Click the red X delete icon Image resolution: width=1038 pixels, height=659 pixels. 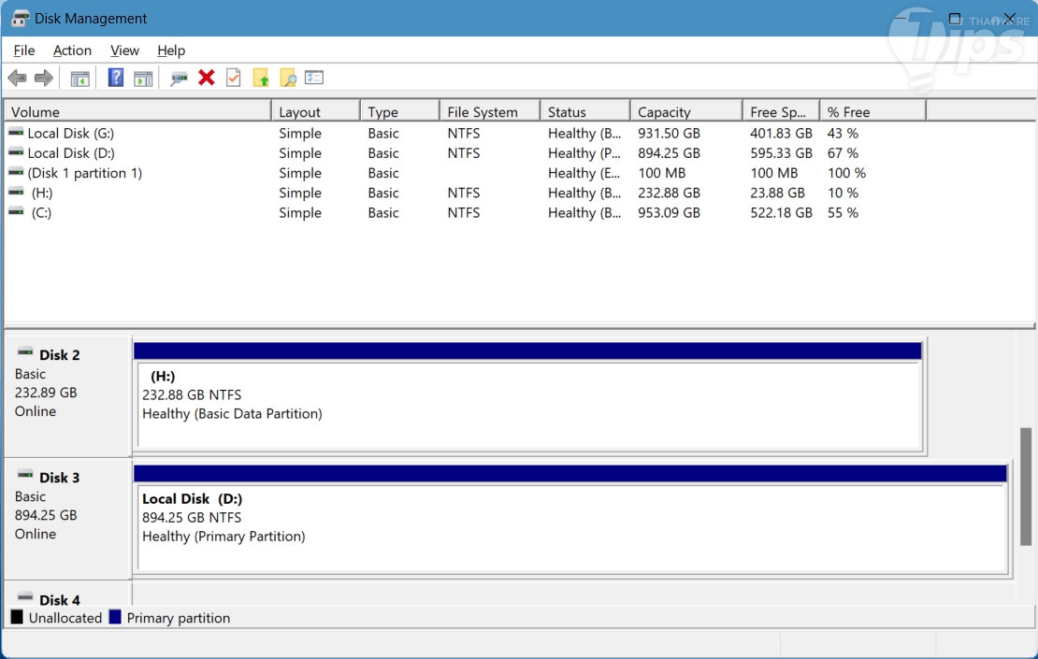(207, 79)
